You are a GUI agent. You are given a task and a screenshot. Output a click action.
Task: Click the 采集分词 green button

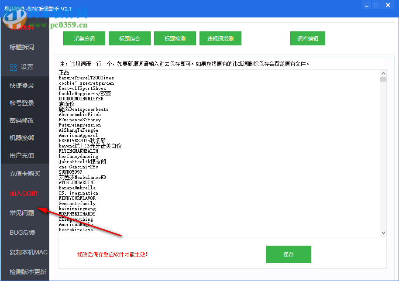pyautogui.click(x=84, y=39)
